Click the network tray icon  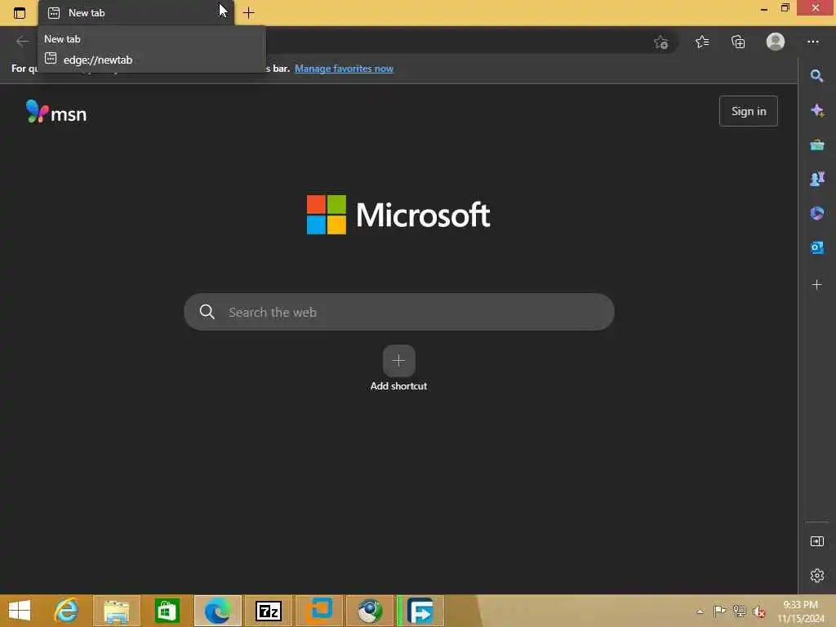739,611
